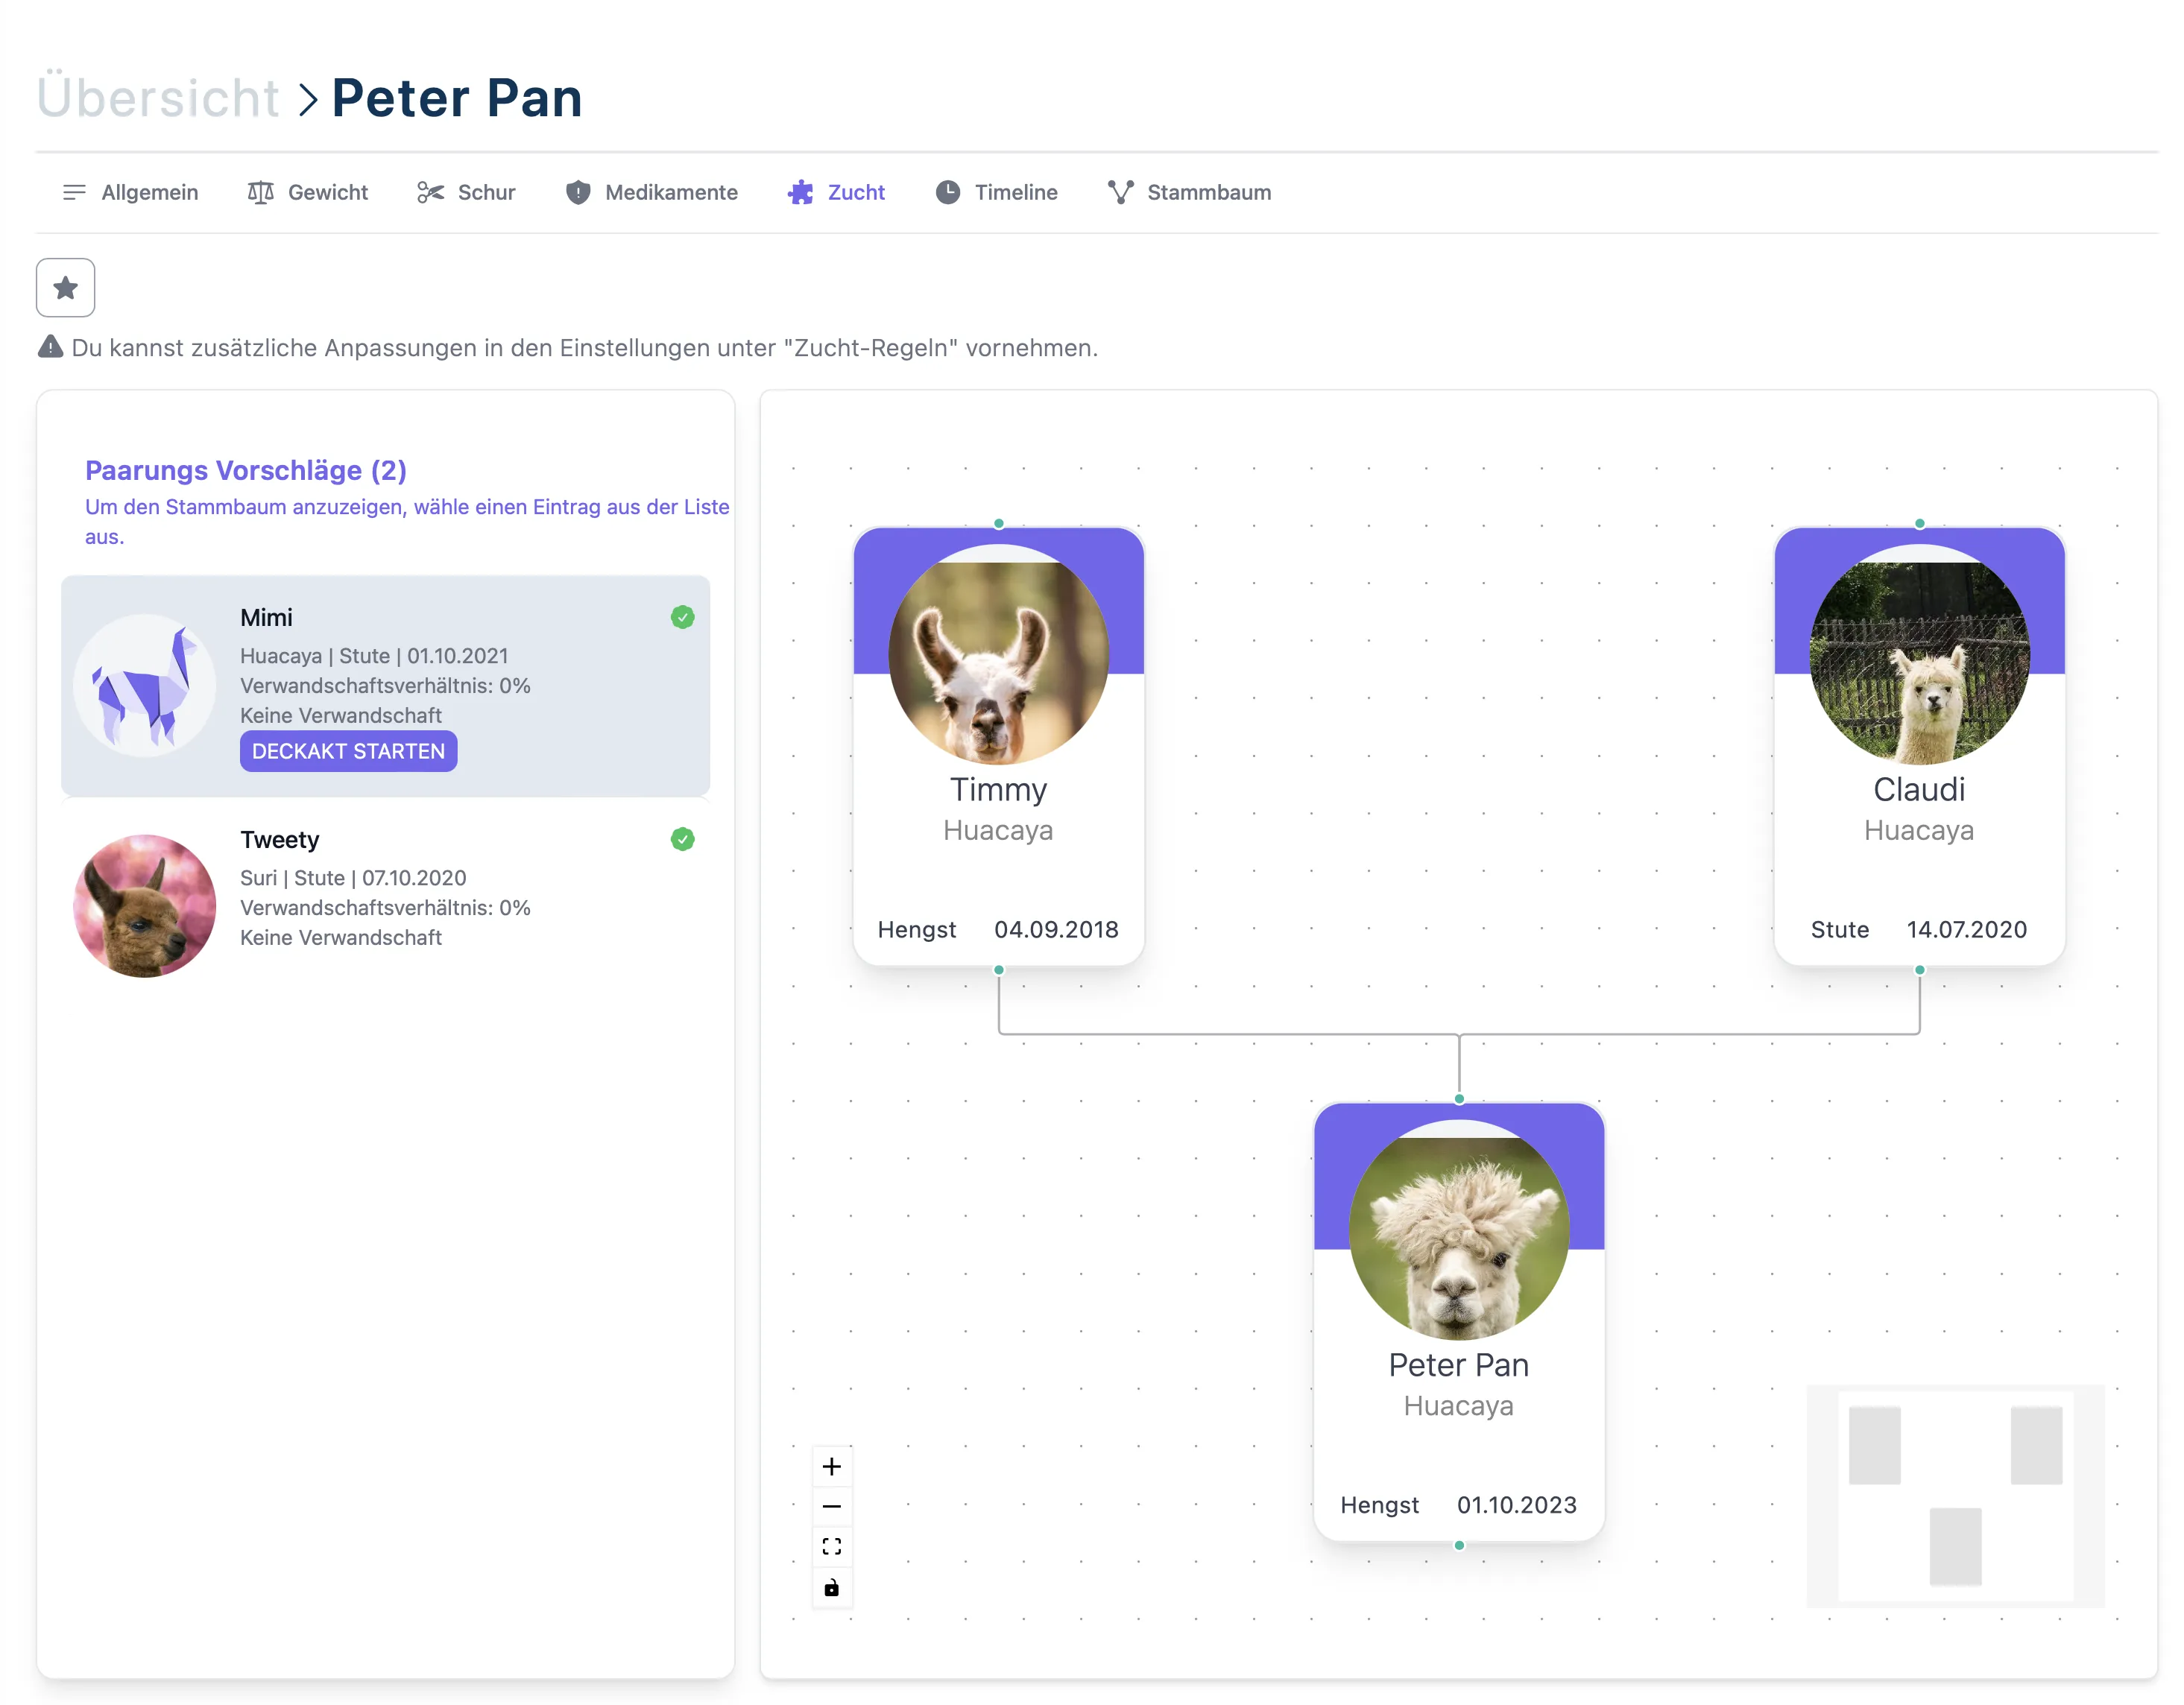2184x1705 pixels.
Task: Select the Gewicht tab
Action: [x=308, y=192]
